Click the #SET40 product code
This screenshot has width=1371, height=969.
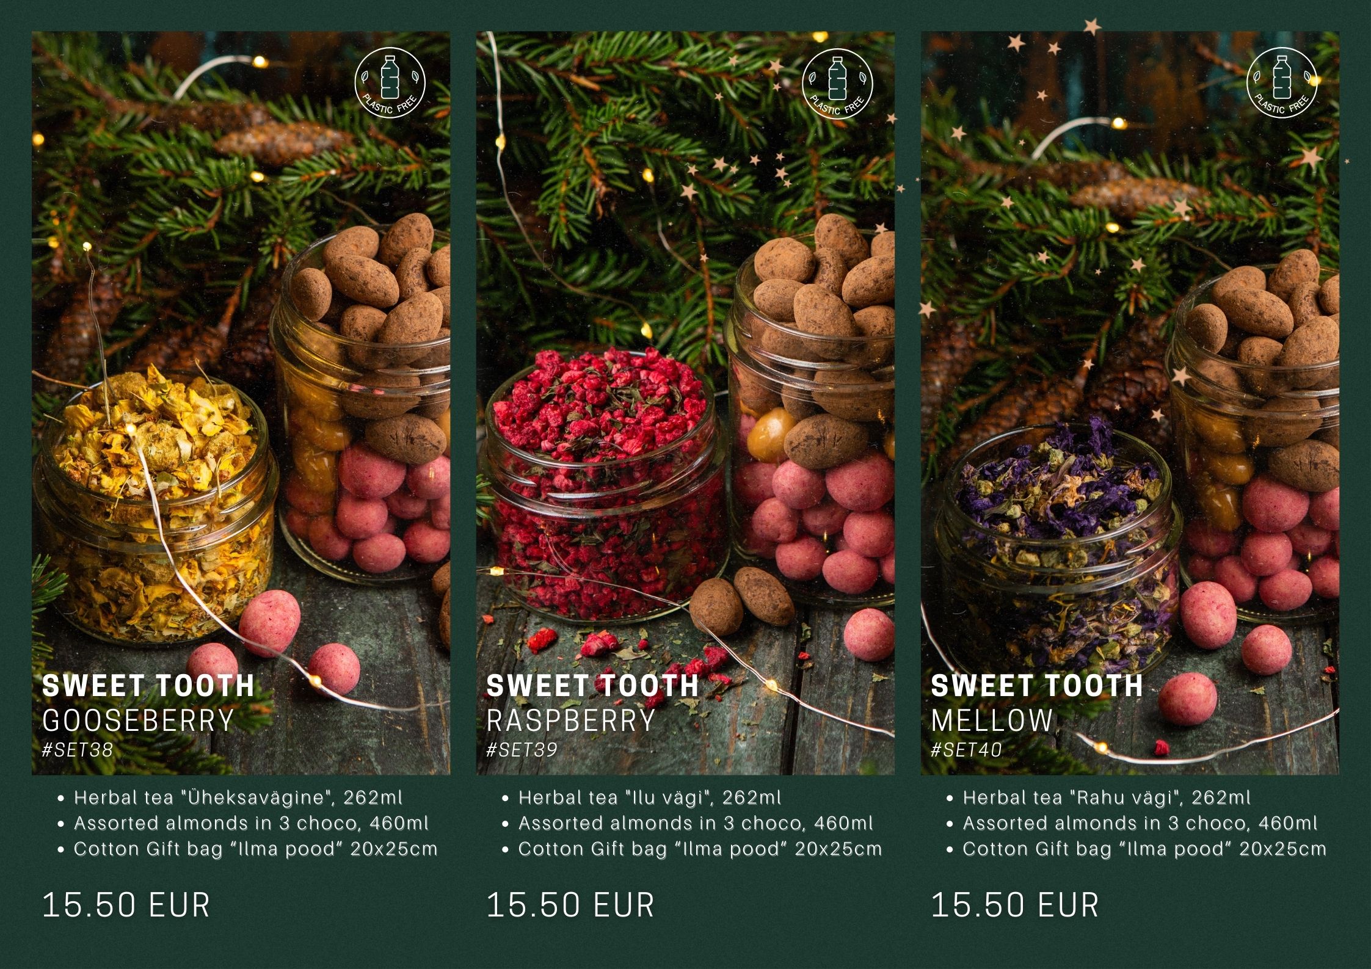pos(967,750)
